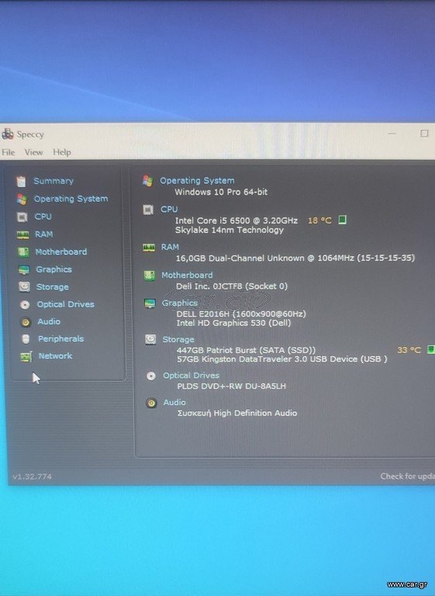
Task: Click the CPU chip icon in sidebar
Action: point(22,217)
